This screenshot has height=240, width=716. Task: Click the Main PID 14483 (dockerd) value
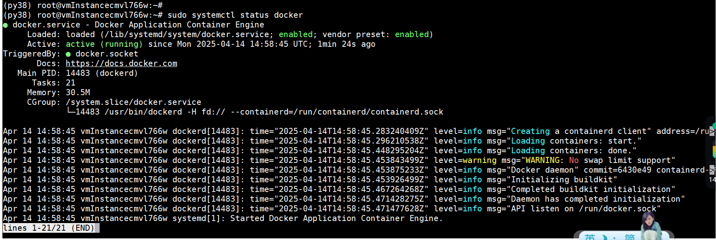tap(102, 73)
